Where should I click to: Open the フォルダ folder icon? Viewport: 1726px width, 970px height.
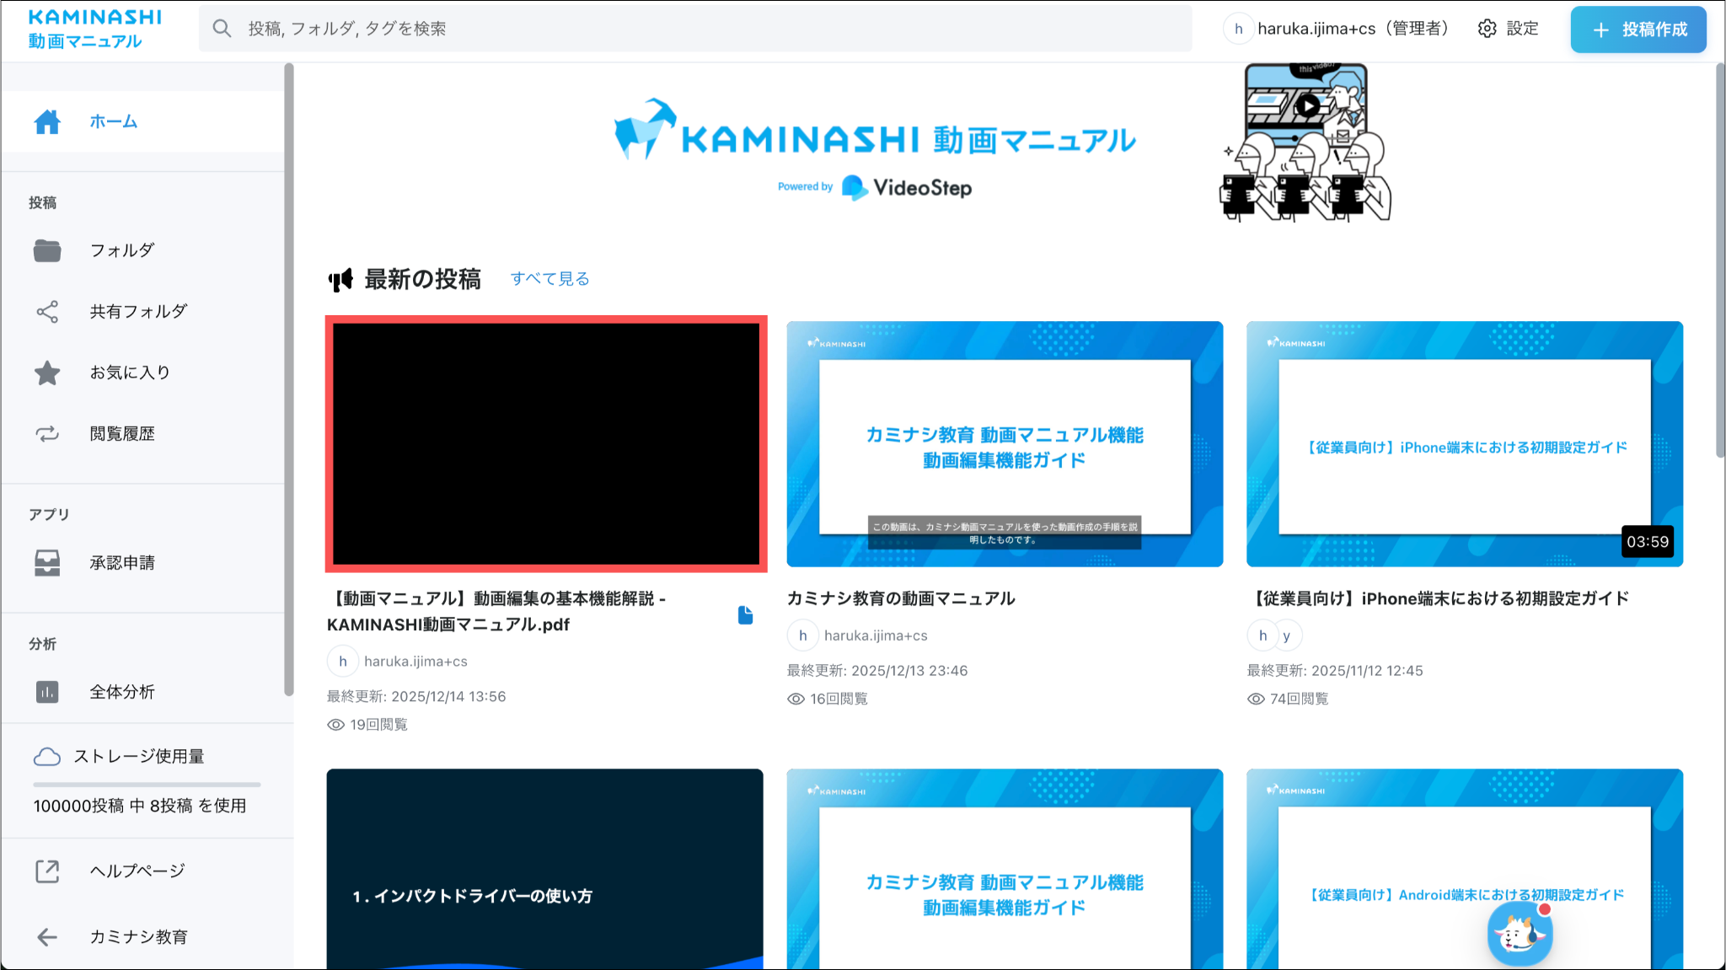point(47,250)
